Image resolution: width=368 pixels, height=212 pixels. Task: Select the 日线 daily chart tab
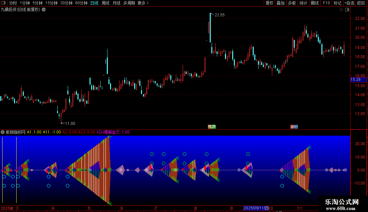point(94,3)
